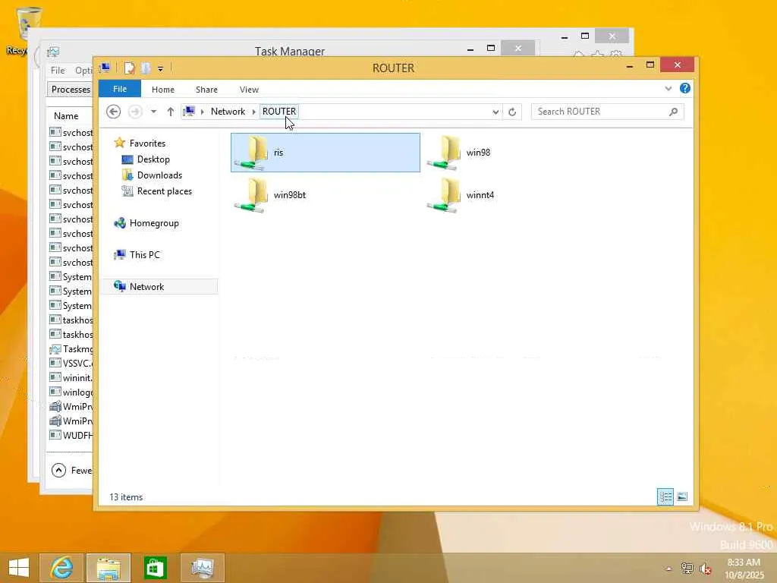Select wininit process in Task Manager
This screenshot has height=583, width=777.
(x=71, y=378)
